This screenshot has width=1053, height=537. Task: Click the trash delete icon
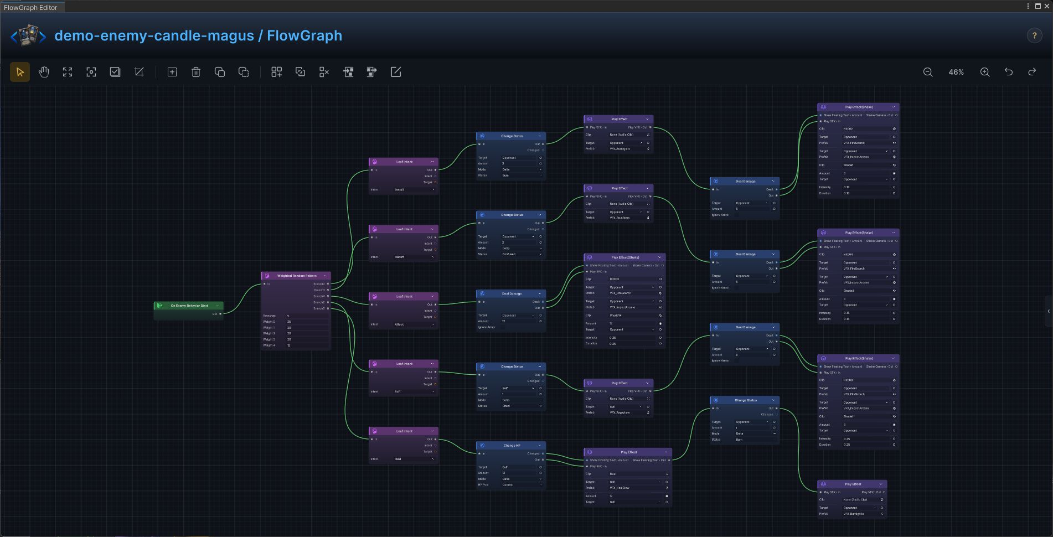(x=196, y=72)
